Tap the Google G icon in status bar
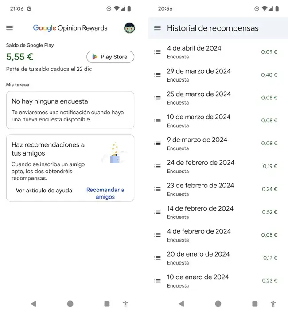This screenshot has width=288, height=312. [29, 9]
